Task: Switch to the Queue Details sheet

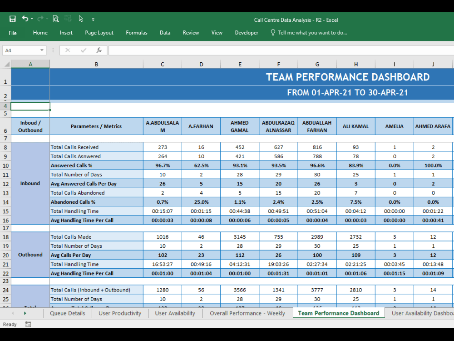Action: (67, 313)
